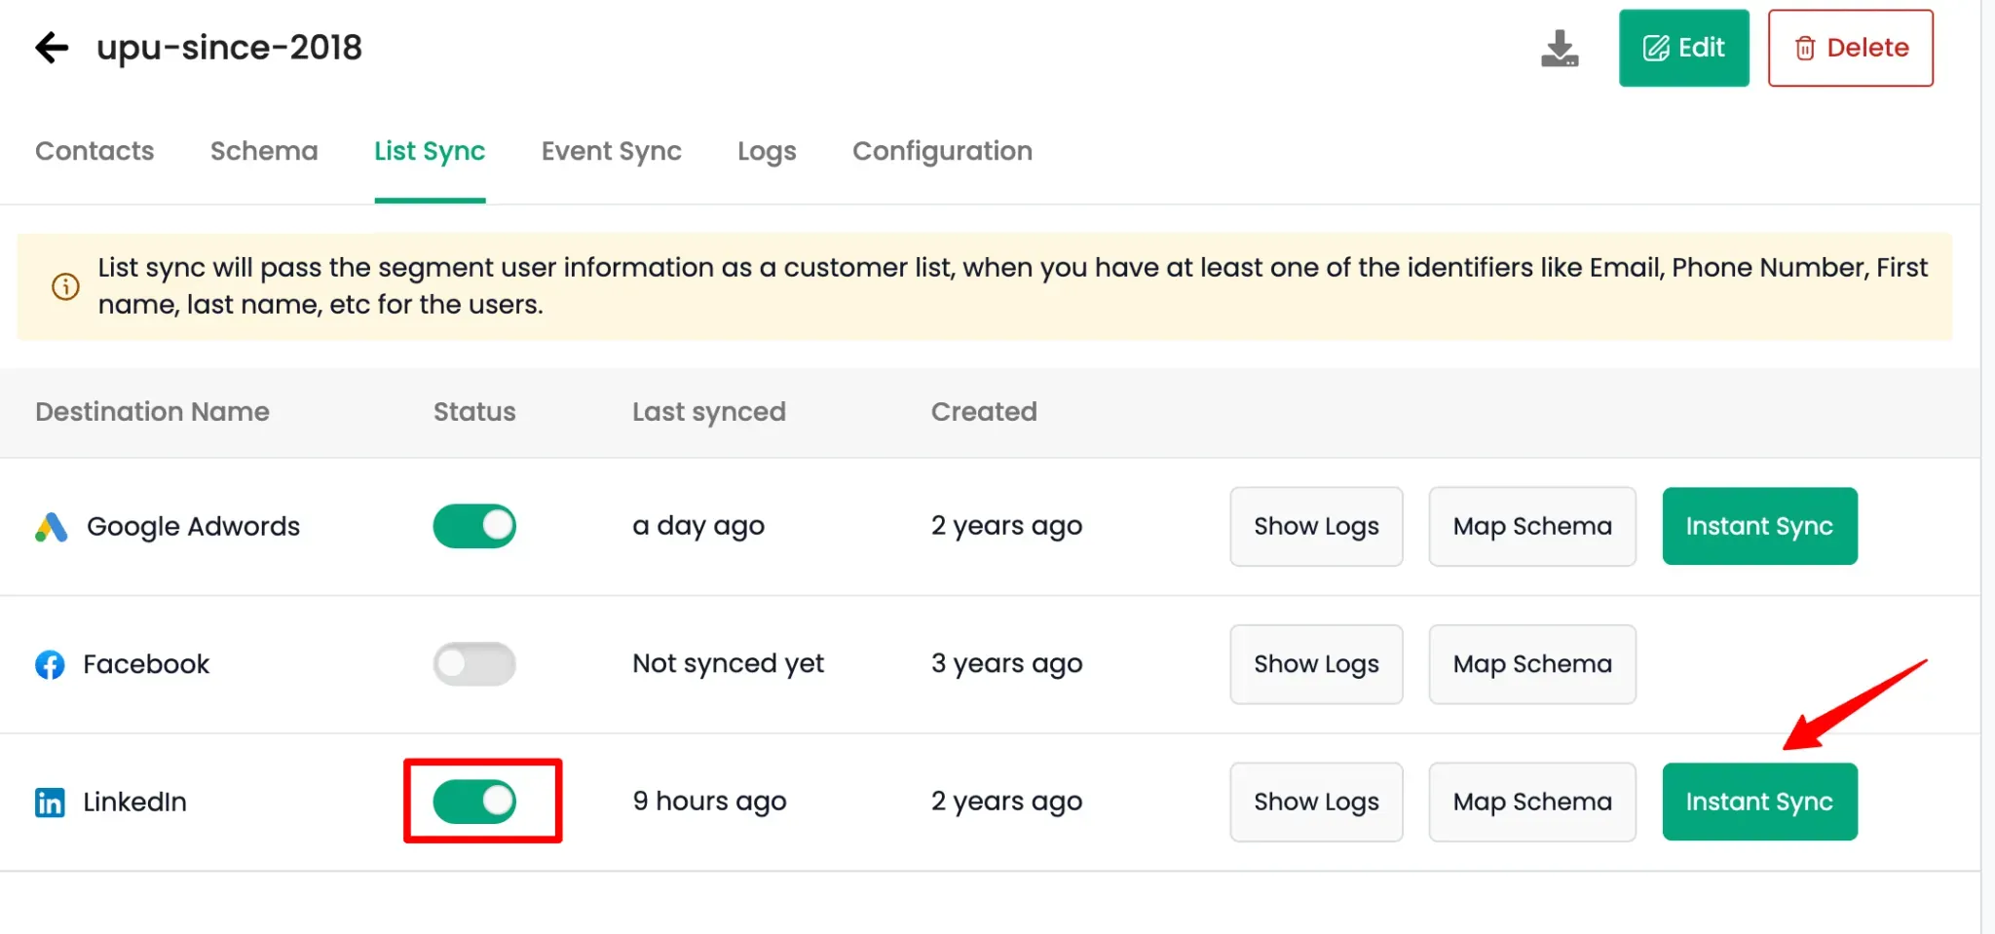Screen dimensions: 1995x934
Task: Open the Edit button
Action: [1683, 48]
